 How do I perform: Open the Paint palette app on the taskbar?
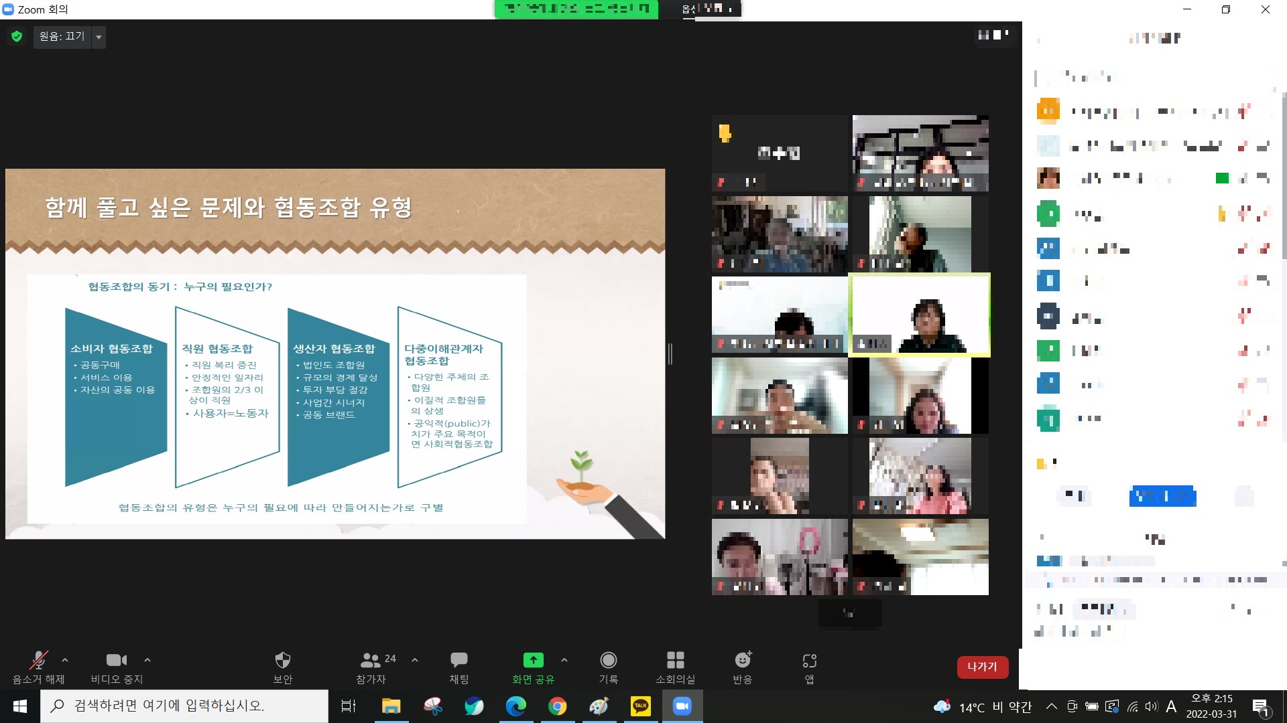(599, 706)
